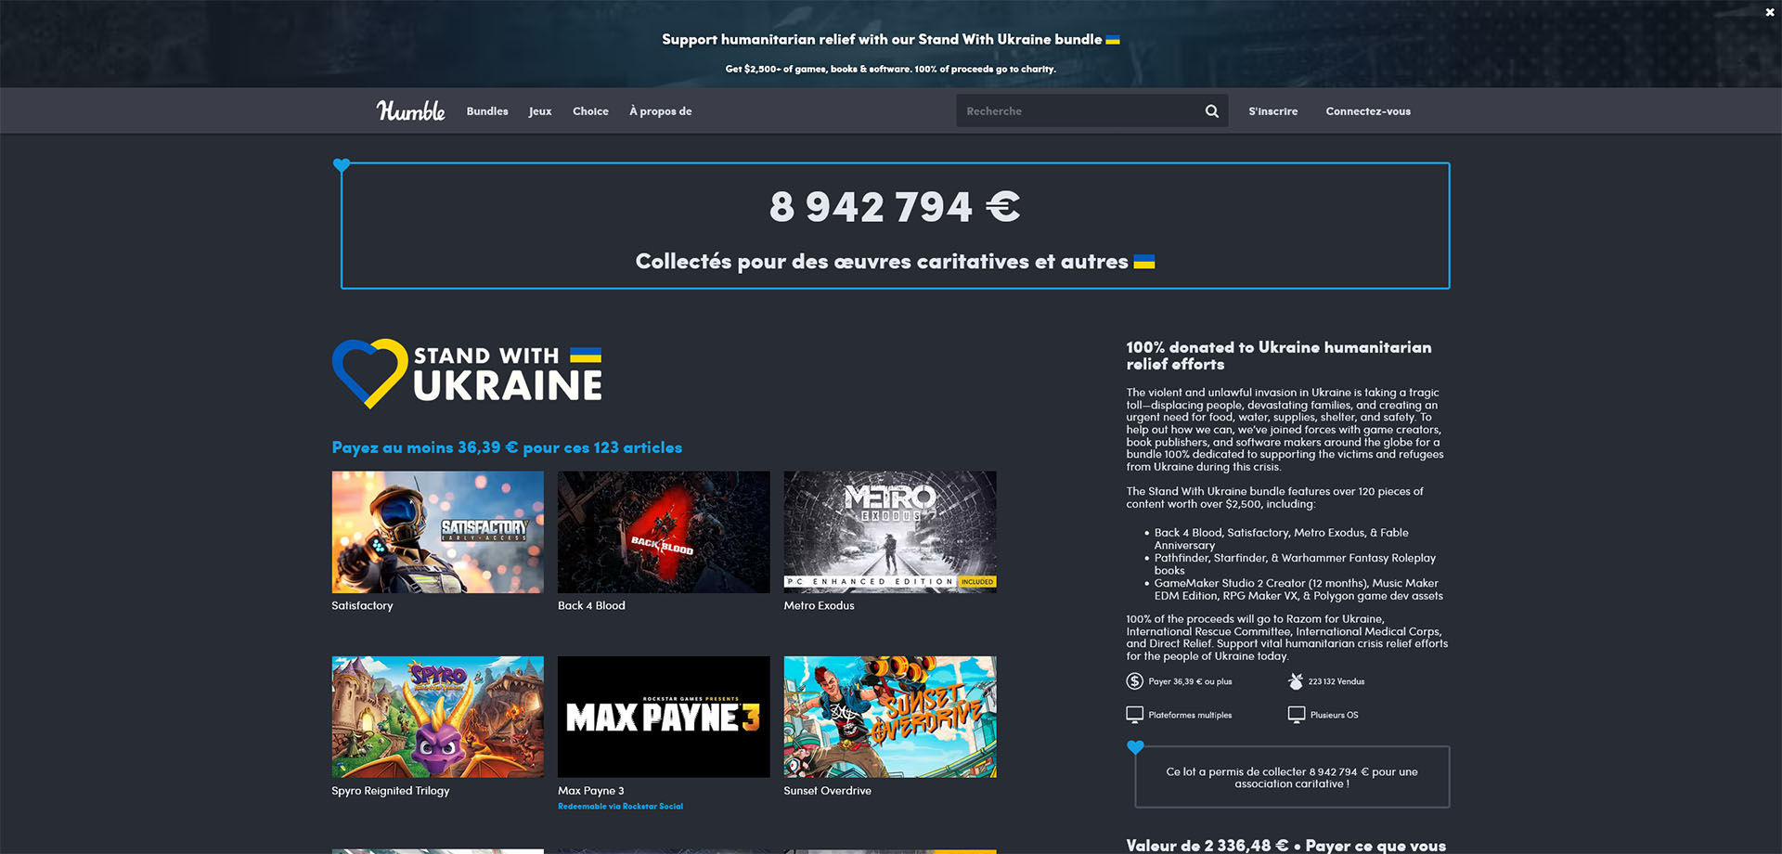Open the Choice menu item
This screenshot has height=854, width=1782.
tap(590, 111)
